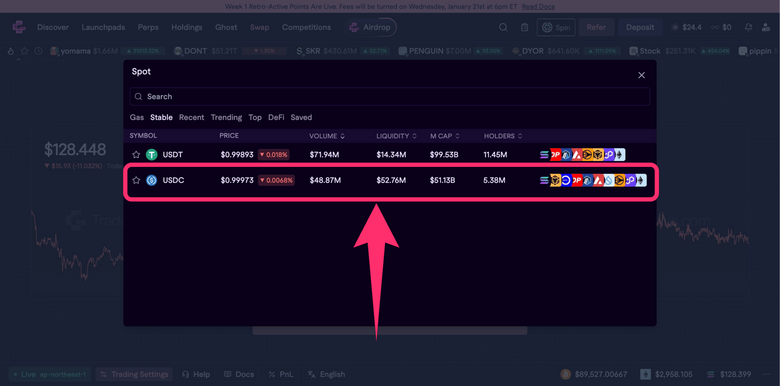Image resolution: width=780 pixels, height=386 pixels.
Task: Go to Launchpads
Action: coord(103,27)
